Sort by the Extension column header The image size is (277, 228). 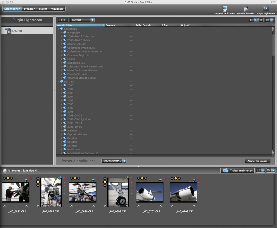[117, 25]
